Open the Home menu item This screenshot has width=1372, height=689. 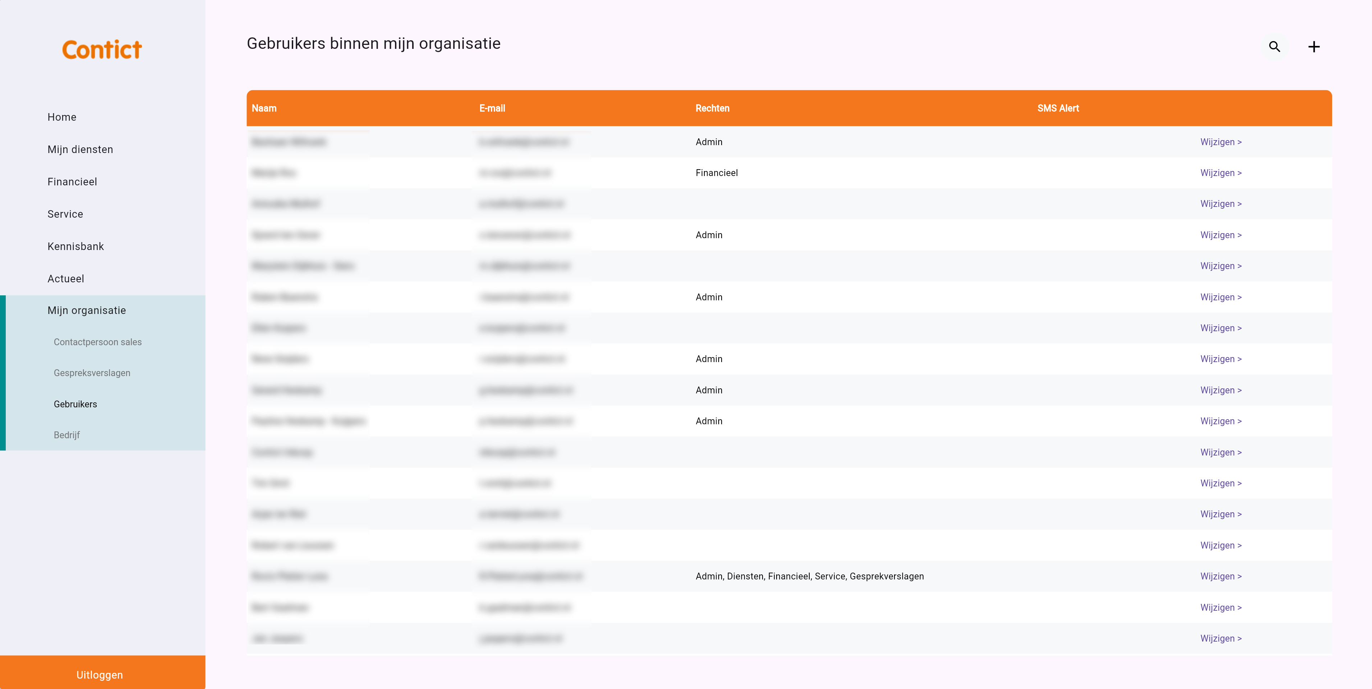(x=62, y=117)
